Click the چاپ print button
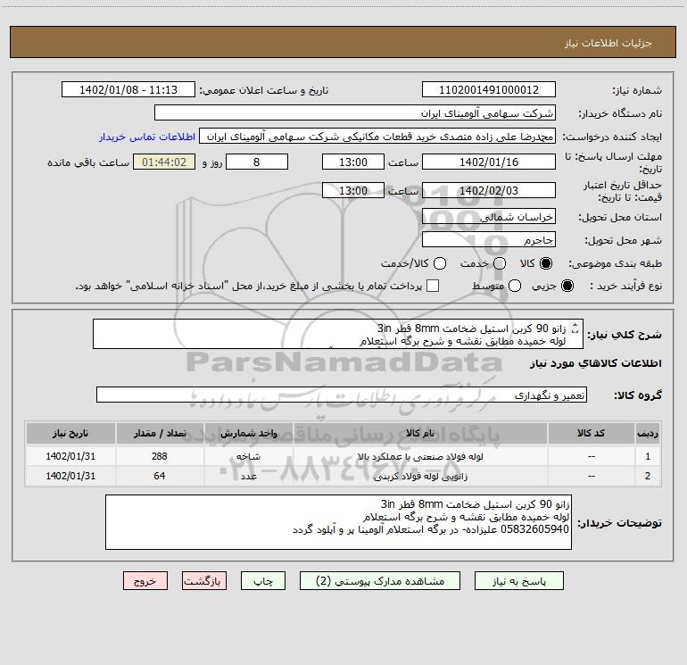 (263, 581)
